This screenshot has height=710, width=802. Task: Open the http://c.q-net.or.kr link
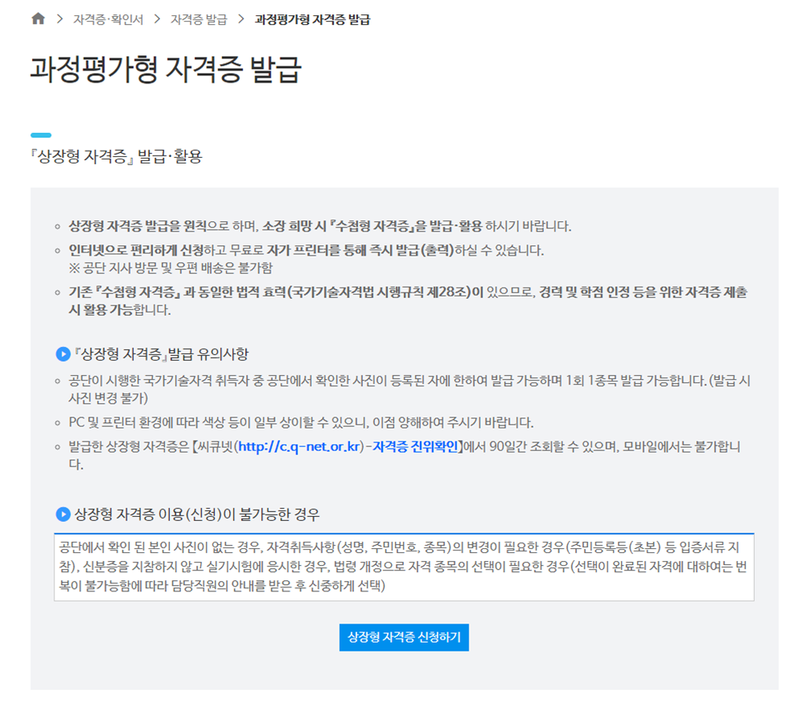coord(300,446)
